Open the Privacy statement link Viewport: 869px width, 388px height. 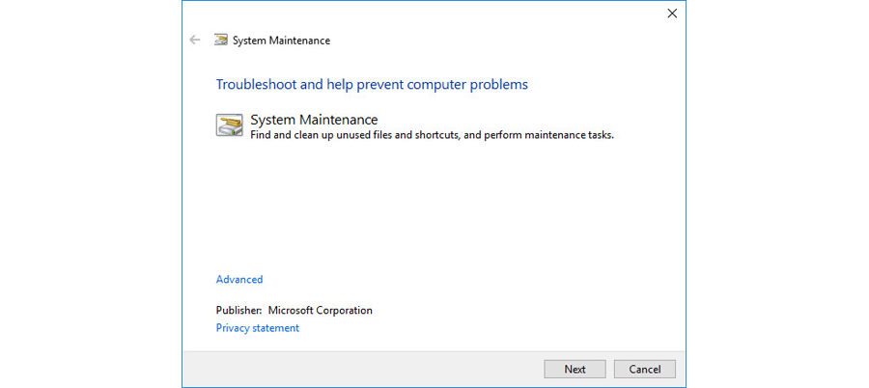(257, 328)
